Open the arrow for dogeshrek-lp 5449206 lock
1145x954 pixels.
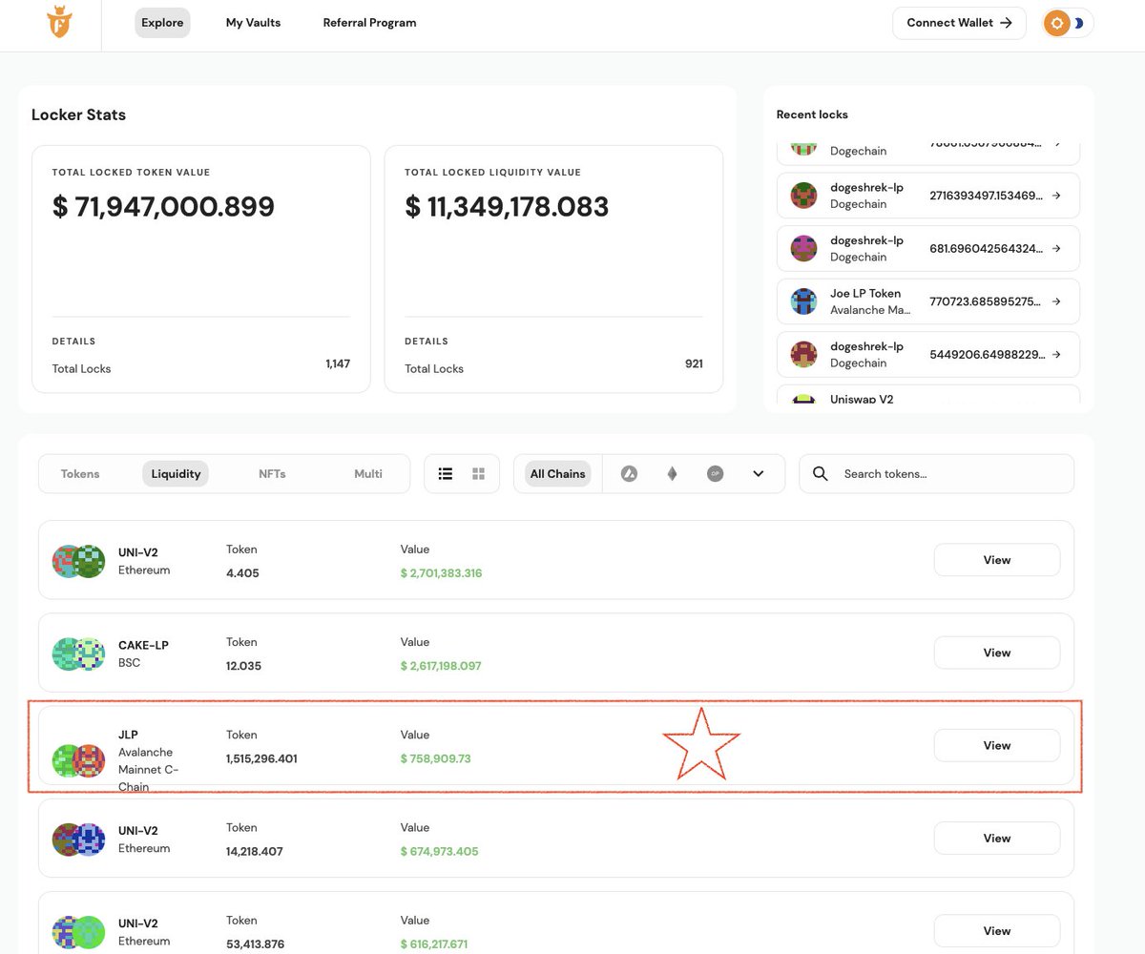(1056, 355)
